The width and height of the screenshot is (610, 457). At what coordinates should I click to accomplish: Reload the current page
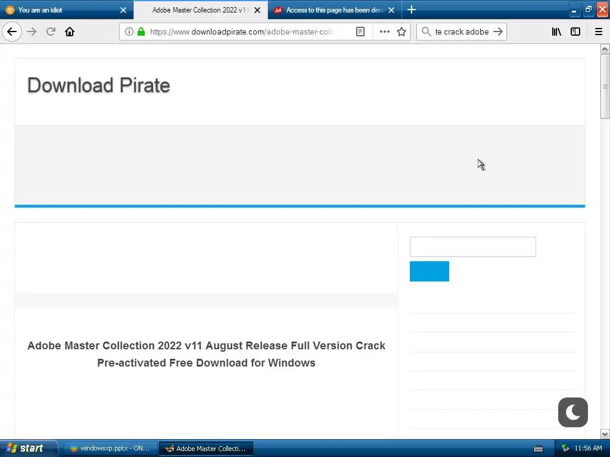click(x=51, y=32)
